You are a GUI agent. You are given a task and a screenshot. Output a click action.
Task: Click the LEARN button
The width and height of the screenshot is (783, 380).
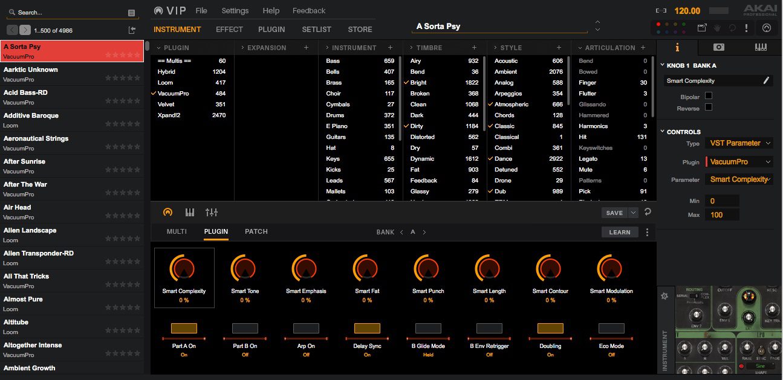pyautogui.click(x=620, y=232)
